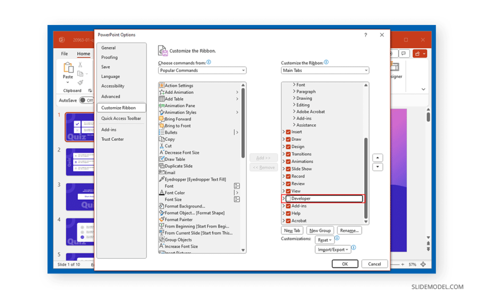Image resolution: width=483 pixels, height=299 pixels.
Task: Uncheck the Transitions tab checkbox
Action: tap(288, 154)
